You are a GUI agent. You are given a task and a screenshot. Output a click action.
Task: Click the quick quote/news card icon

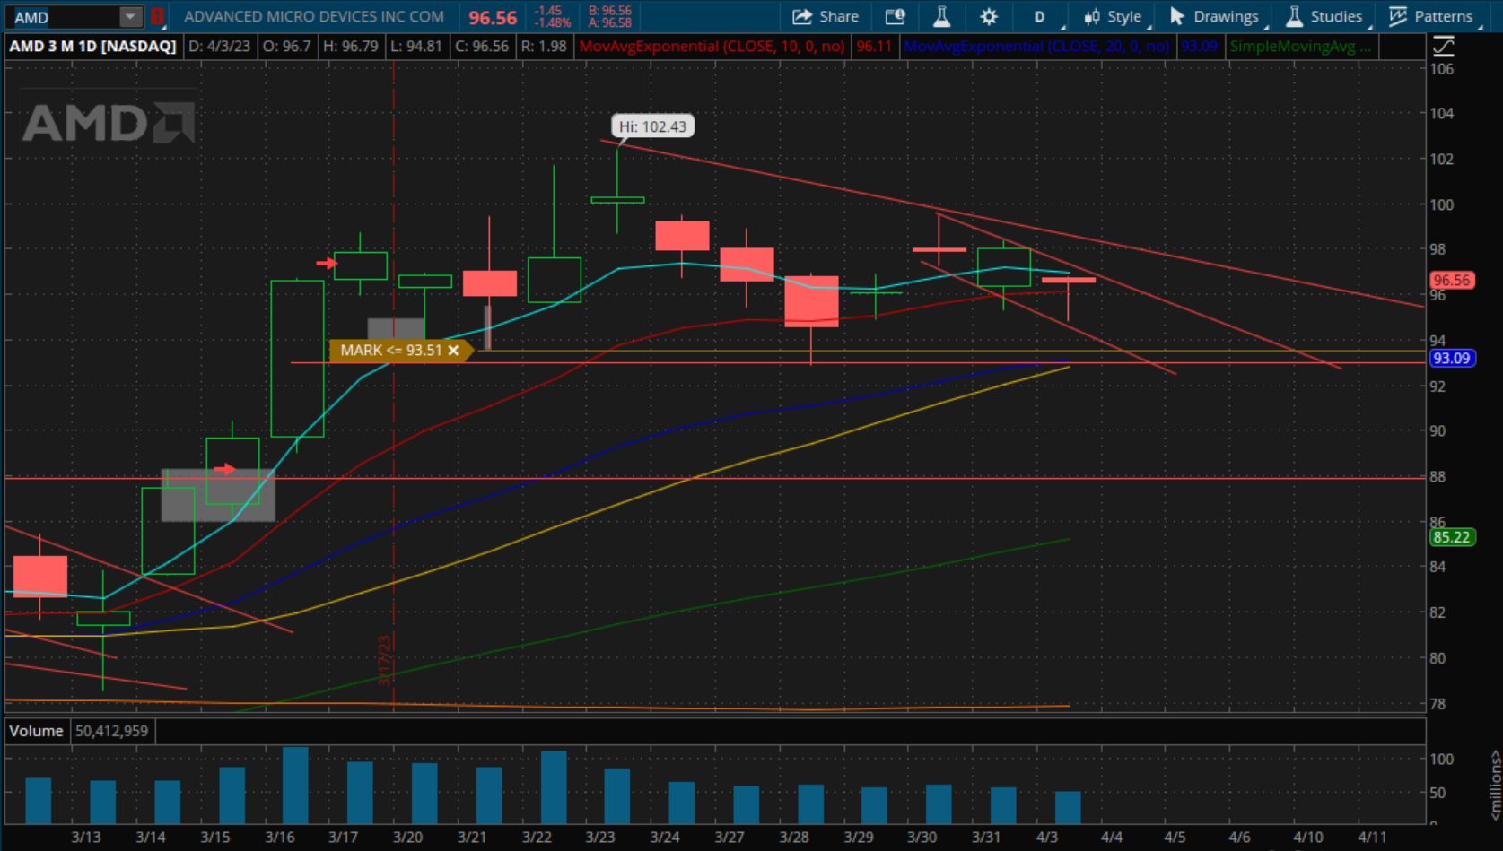(895, 16)
